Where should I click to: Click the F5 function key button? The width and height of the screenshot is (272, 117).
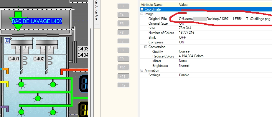tap(123, 23)
